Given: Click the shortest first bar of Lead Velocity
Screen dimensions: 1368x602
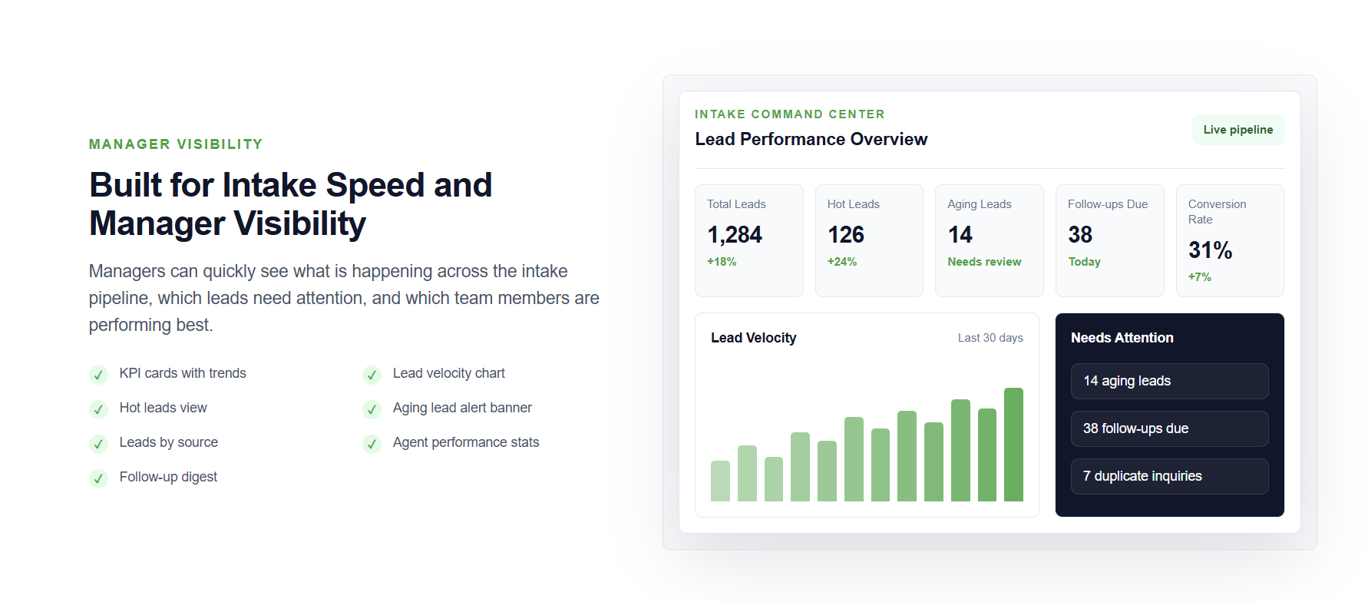Looking at the screenshot, I should (720, 481).
